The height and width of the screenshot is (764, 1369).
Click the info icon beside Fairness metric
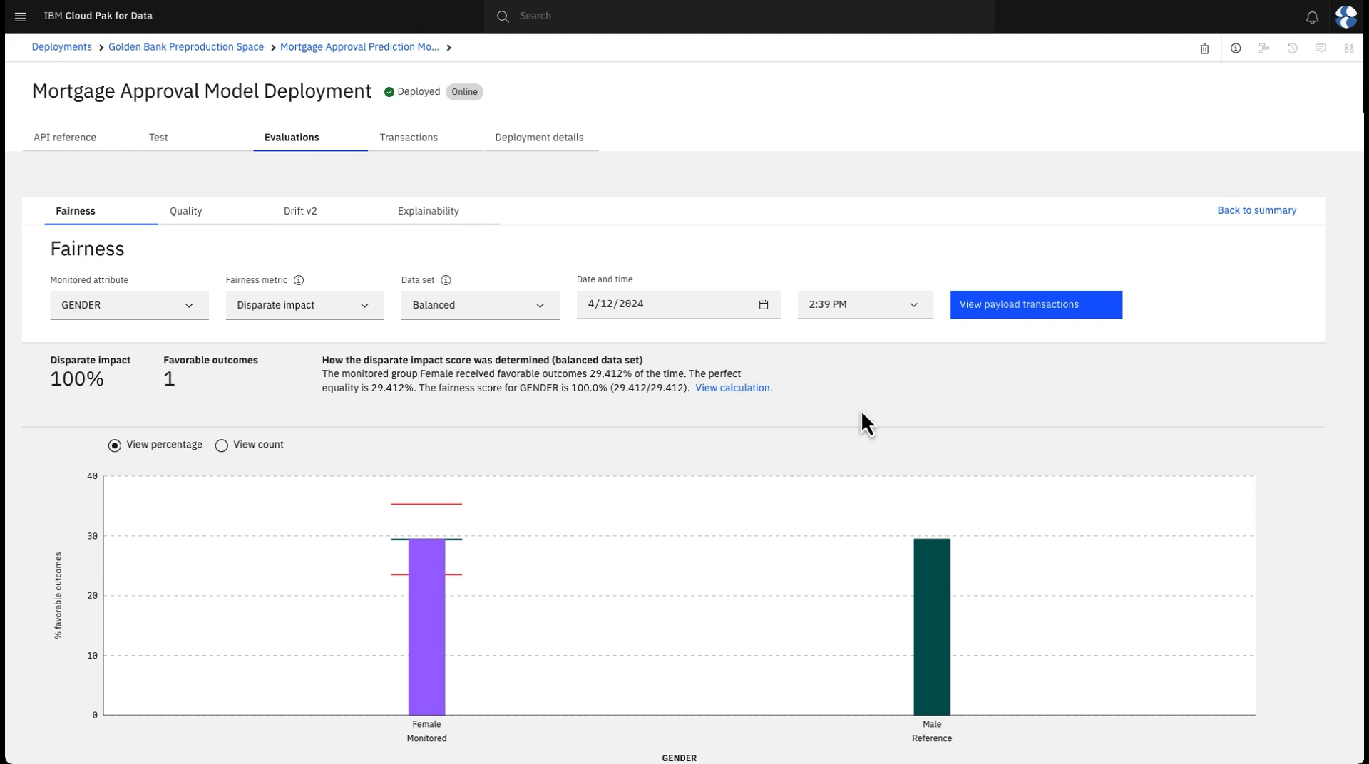(x=299, y=280)
